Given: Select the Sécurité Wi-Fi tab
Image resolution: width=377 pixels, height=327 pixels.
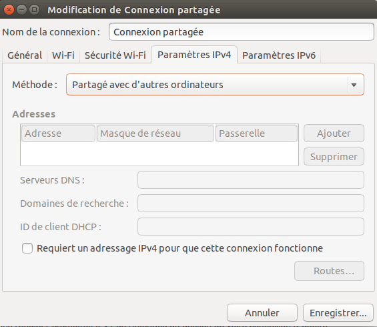Looking at the screenshot, I should click(115, 55).
